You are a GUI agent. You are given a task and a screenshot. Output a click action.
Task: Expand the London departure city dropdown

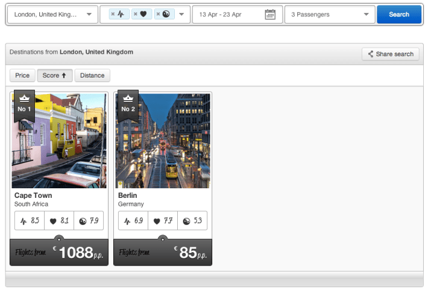pyautogui.click(x=89, y=14)
